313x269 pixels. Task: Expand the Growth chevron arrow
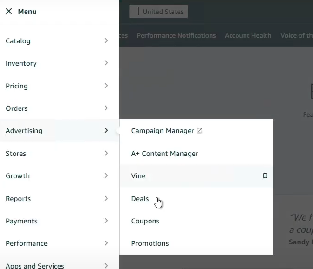(x=106, y=175)
